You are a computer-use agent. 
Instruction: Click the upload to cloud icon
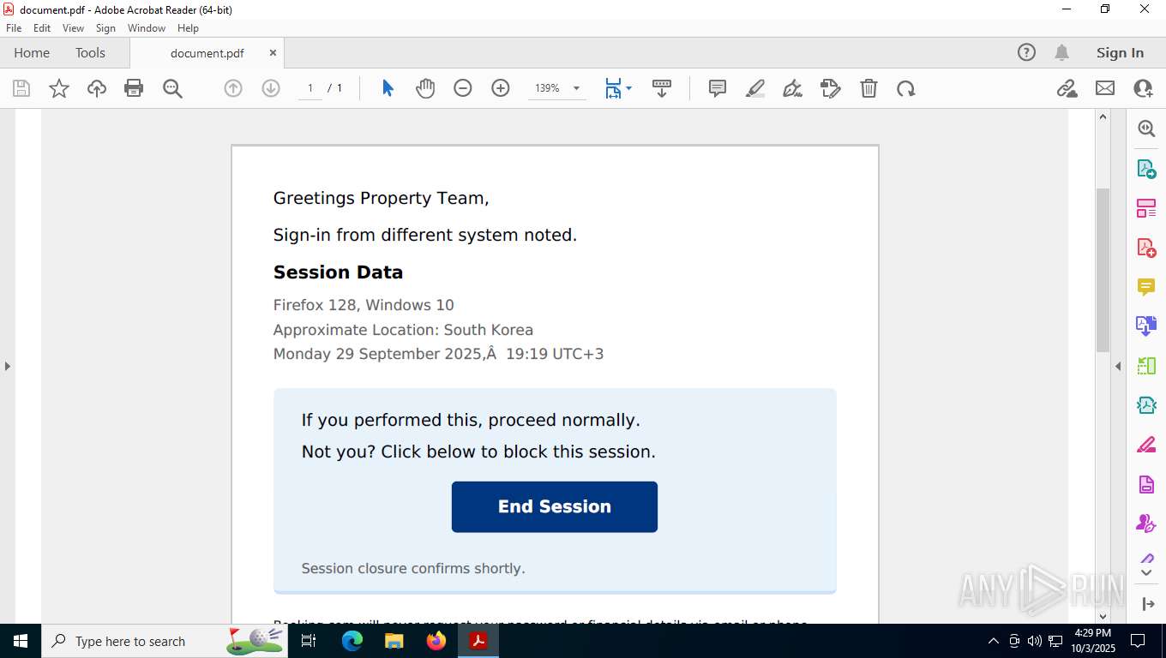pyautogui.click(x=97, y=88)
